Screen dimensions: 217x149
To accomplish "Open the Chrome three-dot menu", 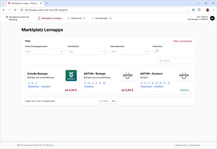I will (213, 10).
